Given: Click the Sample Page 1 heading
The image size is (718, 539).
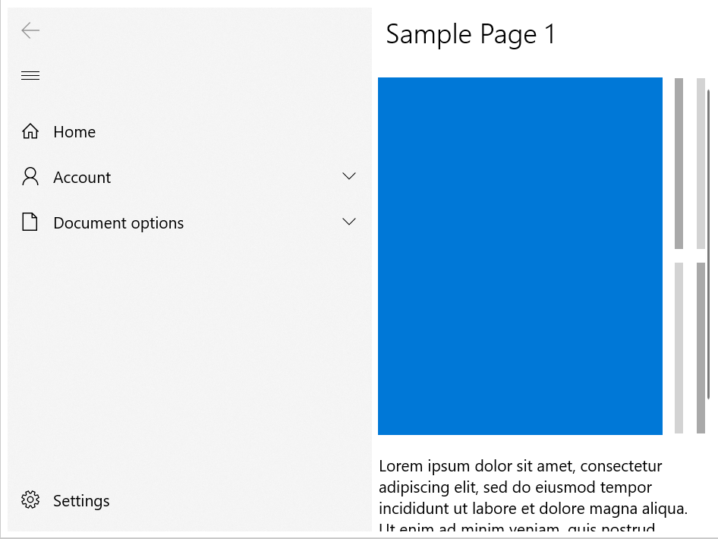Looking at the screenshot, I should point(471,35).
